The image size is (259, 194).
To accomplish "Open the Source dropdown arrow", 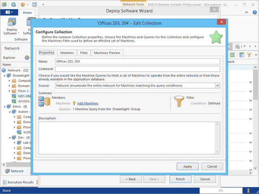I will pos(218,86).
